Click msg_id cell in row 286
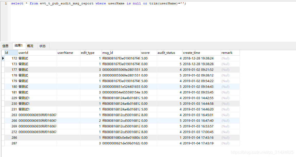 pos(121,138)
